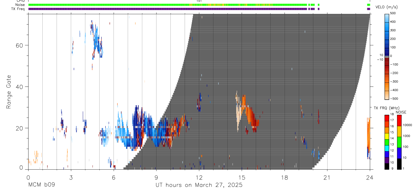Click the yellow NOISE legend swatch
The image size is (416, 192).
click(399, 131)
